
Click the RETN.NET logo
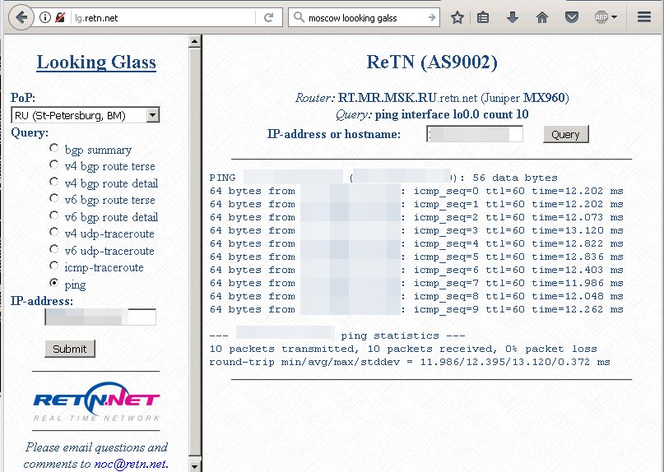(x=96, y=401)
